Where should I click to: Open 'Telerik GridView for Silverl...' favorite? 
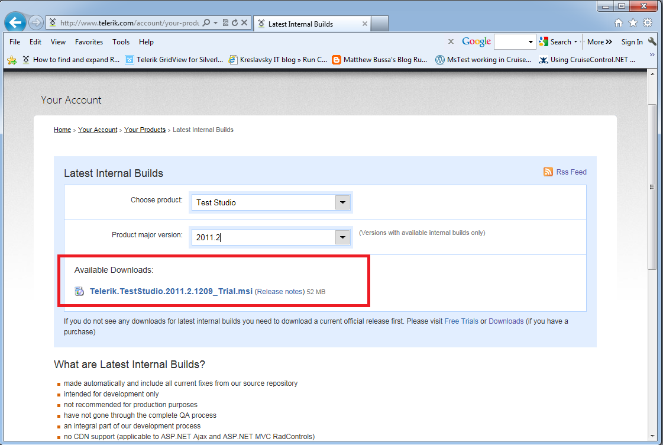coord(174,60)
